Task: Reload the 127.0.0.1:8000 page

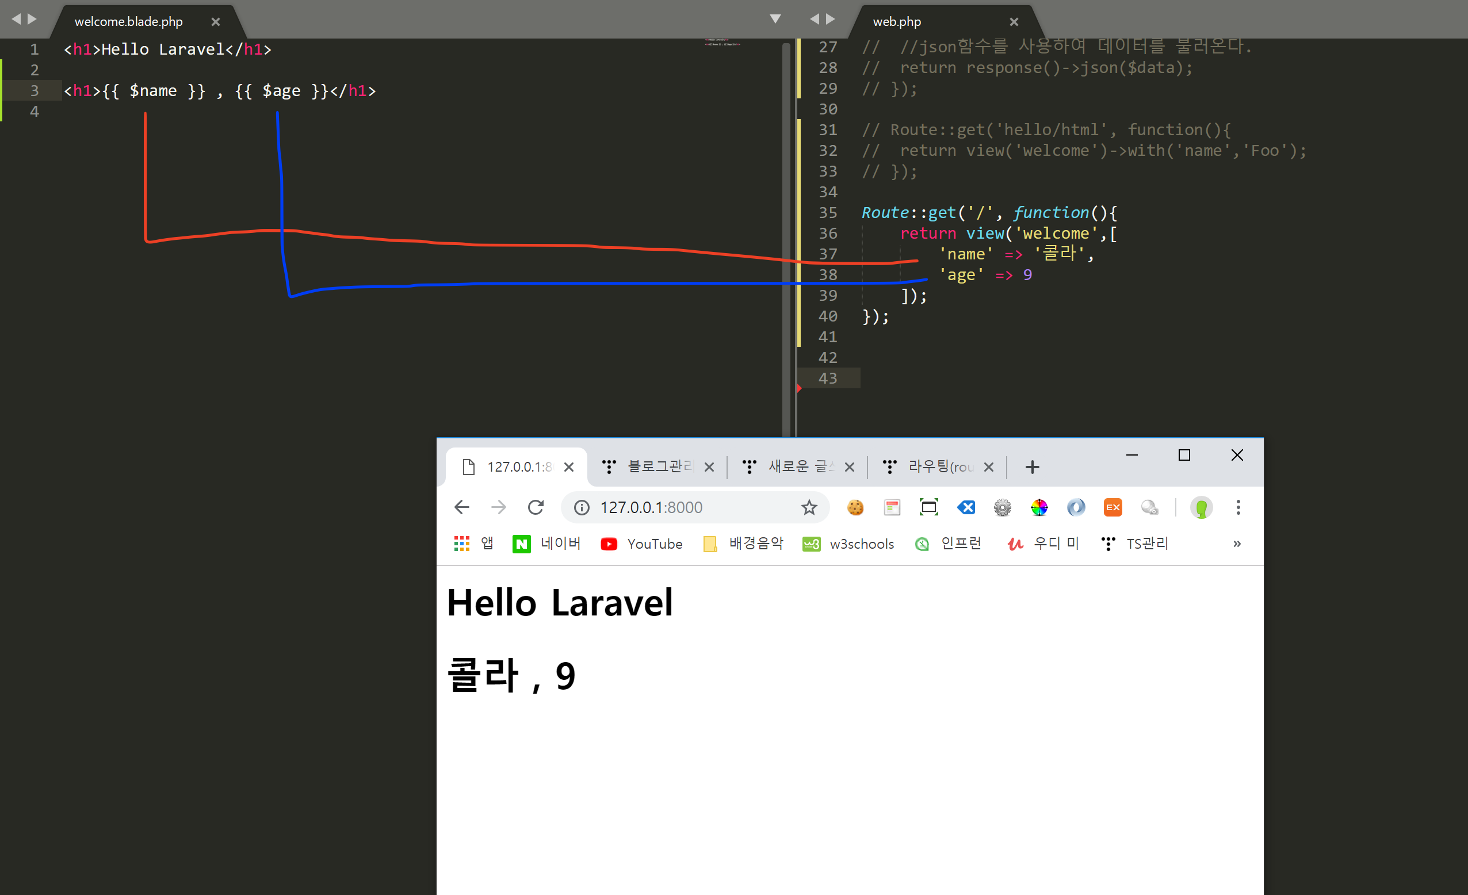Action: click(x=536, y=507)
